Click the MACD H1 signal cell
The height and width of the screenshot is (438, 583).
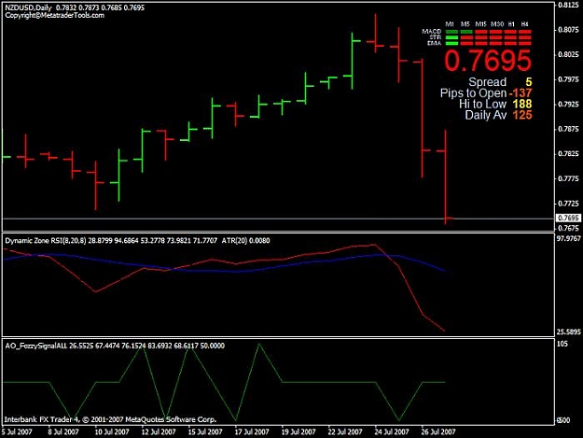[510, 32]
